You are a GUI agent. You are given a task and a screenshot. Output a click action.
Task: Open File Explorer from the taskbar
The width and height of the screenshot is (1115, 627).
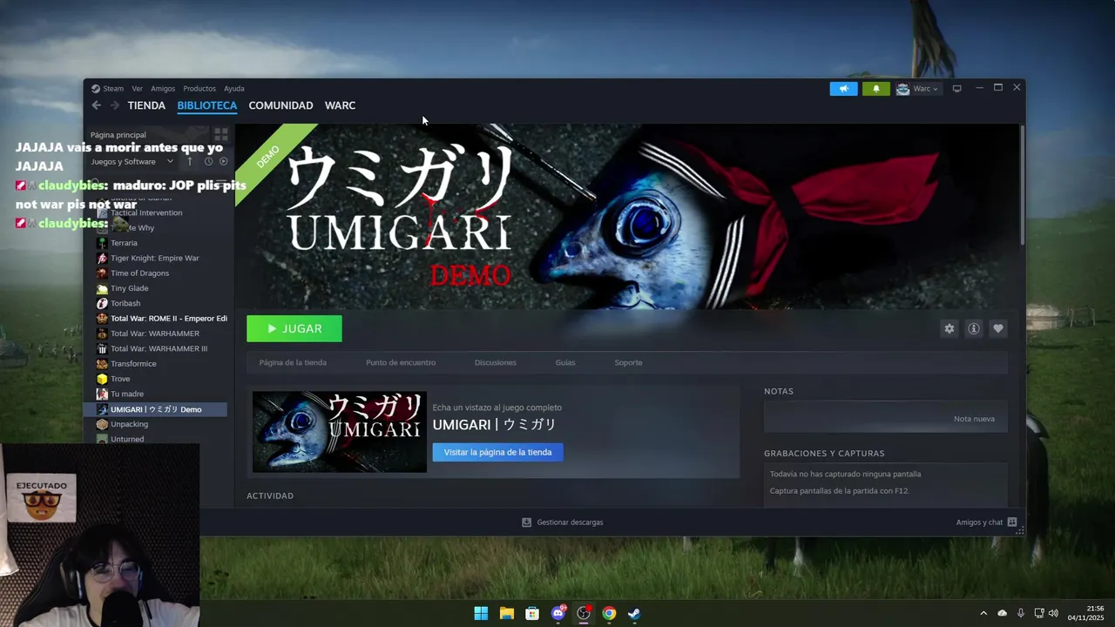[x=506, y=613]
